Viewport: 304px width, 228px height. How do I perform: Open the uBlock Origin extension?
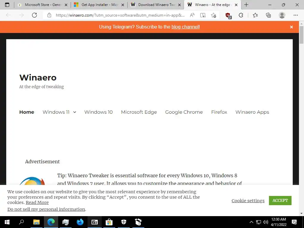coord(228,15)
